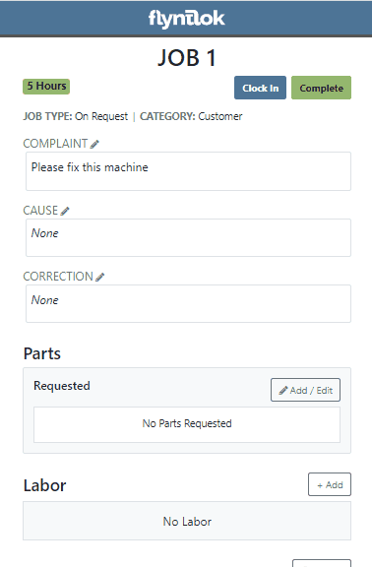Open Correction editing with pencil icon
Screen dimensions: 372x567
tap(100, 278)
